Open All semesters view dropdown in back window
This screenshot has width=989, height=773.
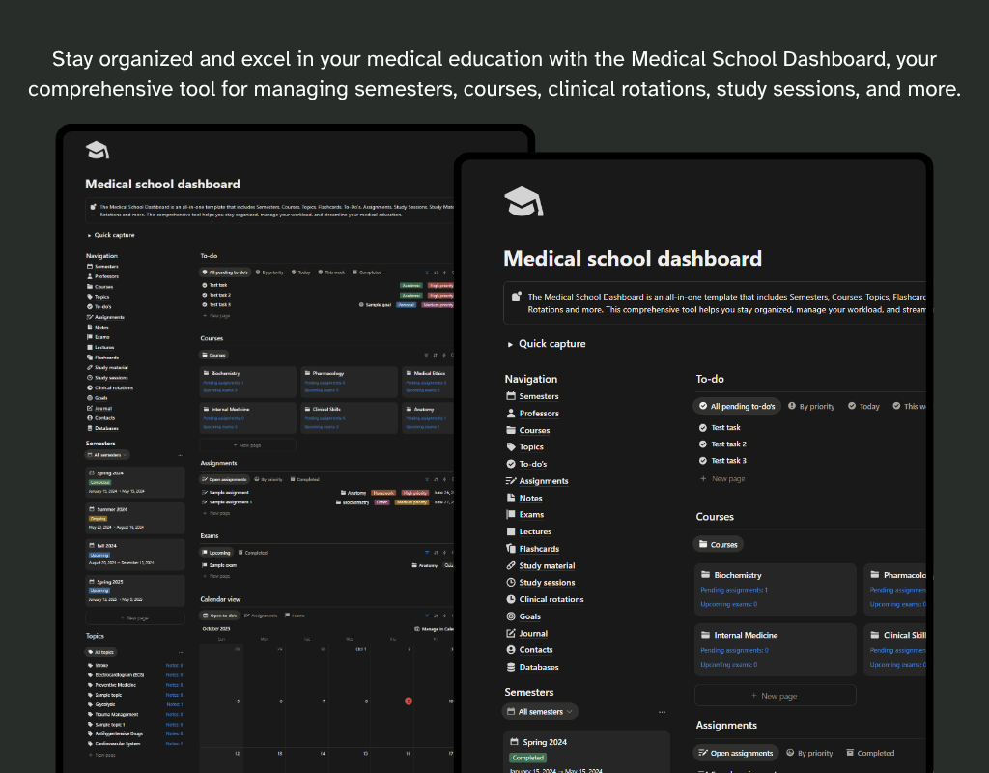pyautogui.click(x=106, y=455)
